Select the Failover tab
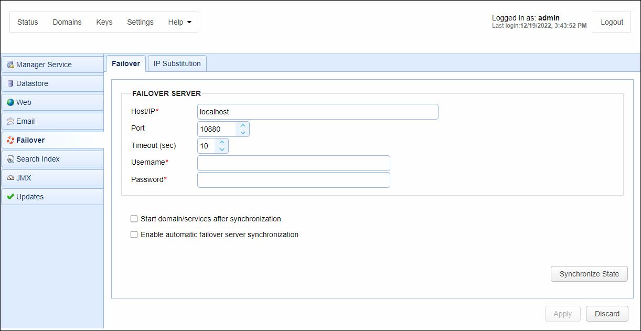 point(126,63)
